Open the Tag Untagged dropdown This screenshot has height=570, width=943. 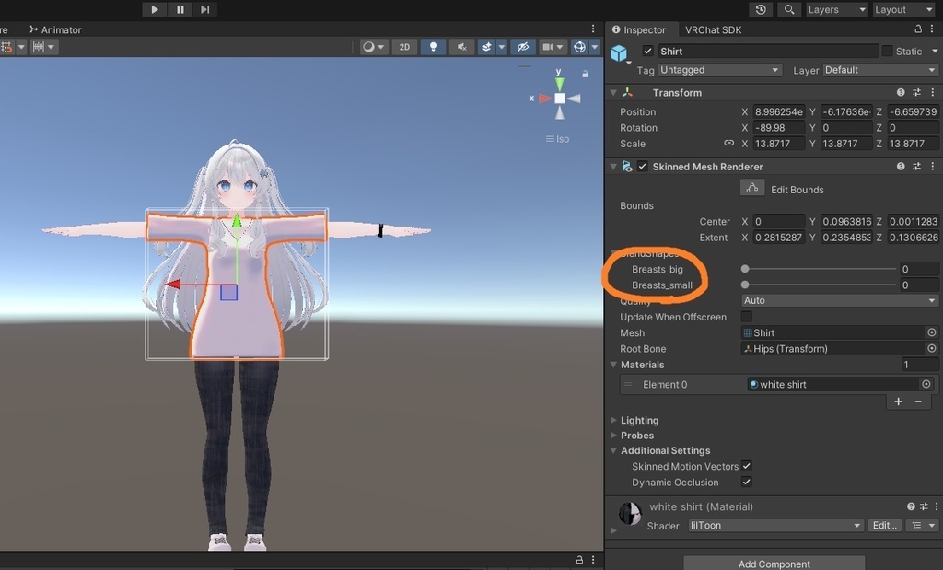click(x=720, y=70)
